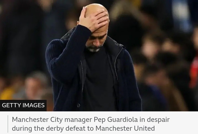Click the grey beard on the man's chin
The image size is (198, 134).
click(94, 49)
